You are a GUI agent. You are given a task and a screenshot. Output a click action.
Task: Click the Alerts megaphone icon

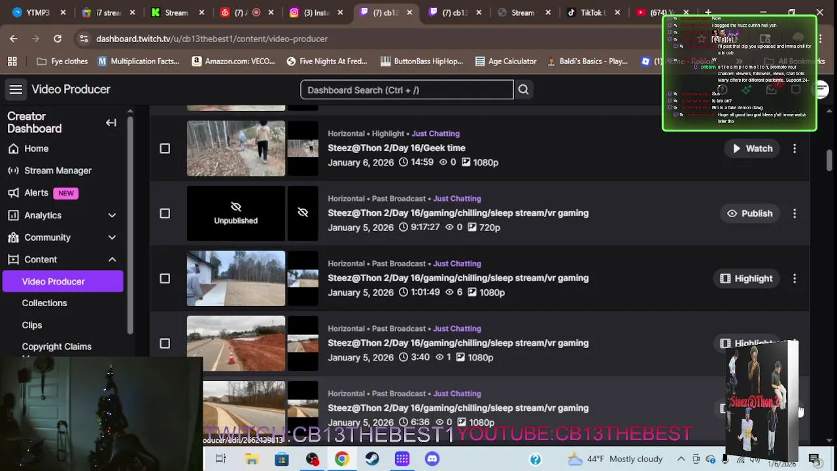13,193
